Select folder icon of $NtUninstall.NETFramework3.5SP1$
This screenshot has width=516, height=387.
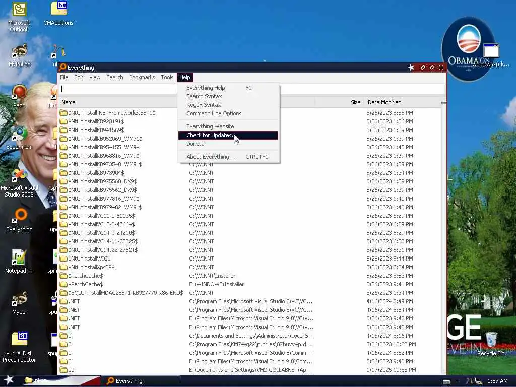63,113
